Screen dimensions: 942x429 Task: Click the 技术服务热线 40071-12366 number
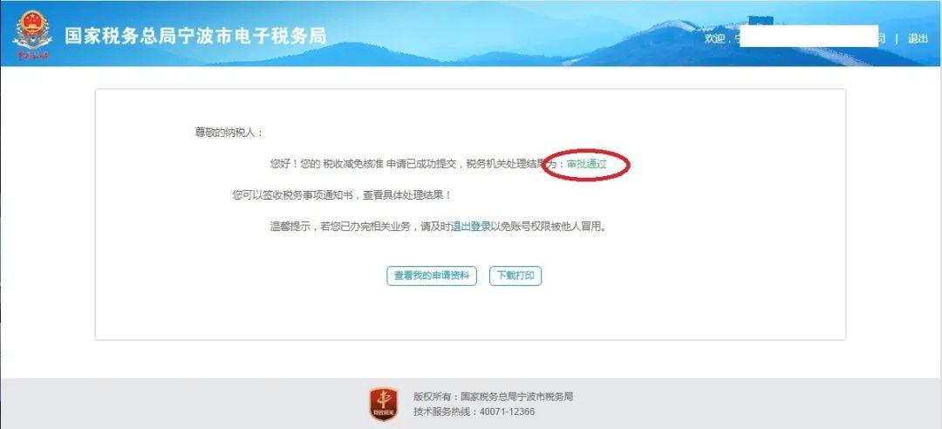click(x=474, y=412)
